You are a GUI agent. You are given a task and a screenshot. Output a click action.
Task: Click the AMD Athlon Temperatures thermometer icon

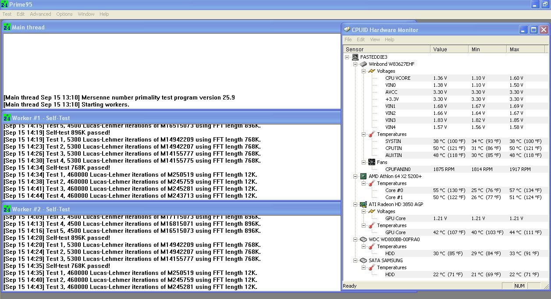[371, 183]
